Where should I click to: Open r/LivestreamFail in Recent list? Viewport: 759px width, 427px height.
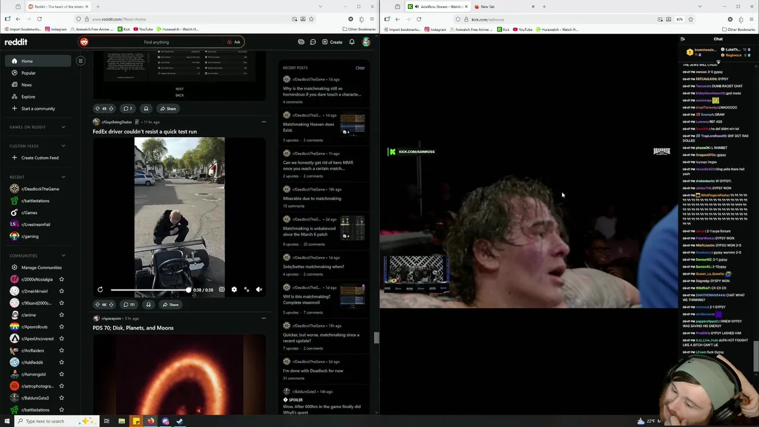click(39, 224)
